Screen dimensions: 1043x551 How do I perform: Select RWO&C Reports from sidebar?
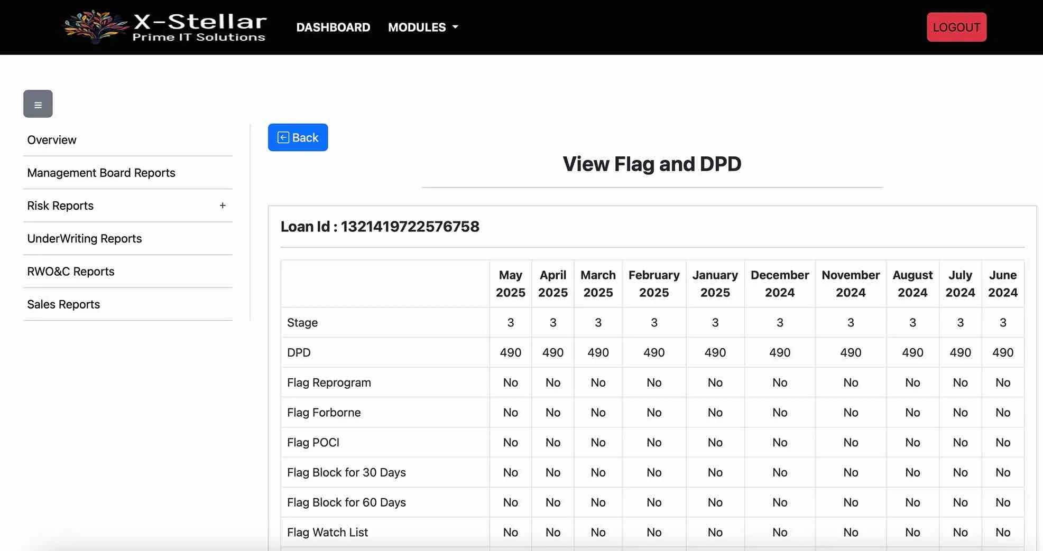pyautogui.click(x=71, y=272)
